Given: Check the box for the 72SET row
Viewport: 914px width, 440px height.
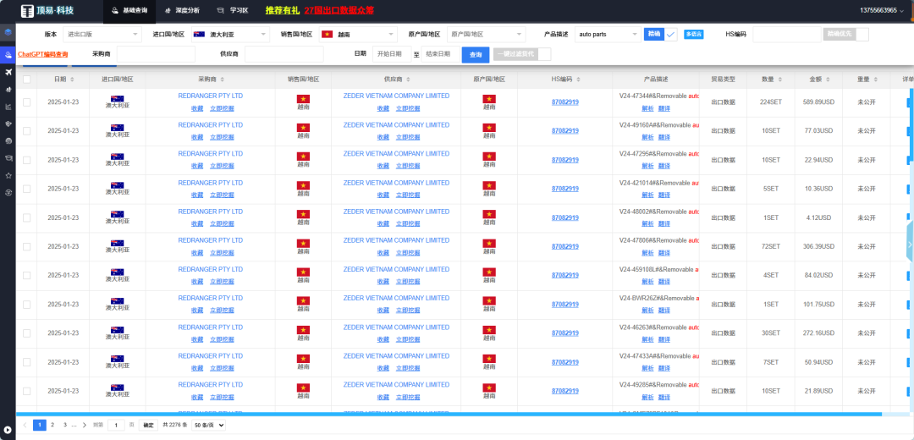Looking at the screenshot, I should [x=26, y=246].
